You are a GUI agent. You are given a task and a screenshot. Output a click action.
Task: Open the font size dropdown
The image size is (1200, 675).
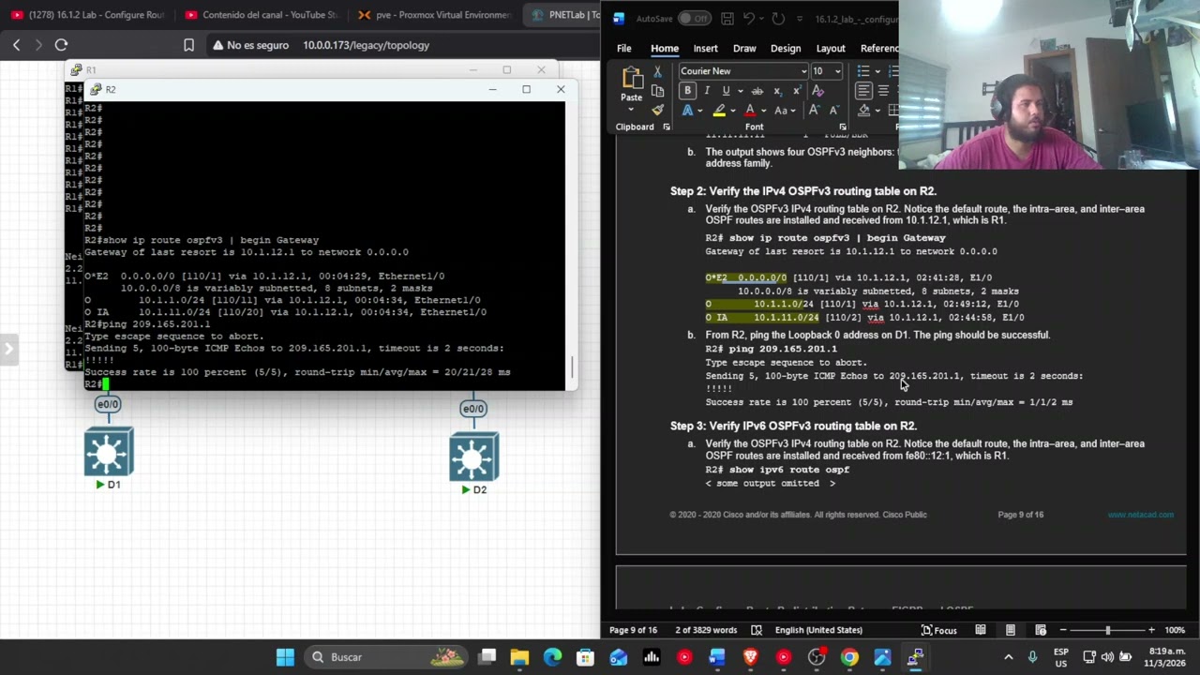click(x=838, y=71)
